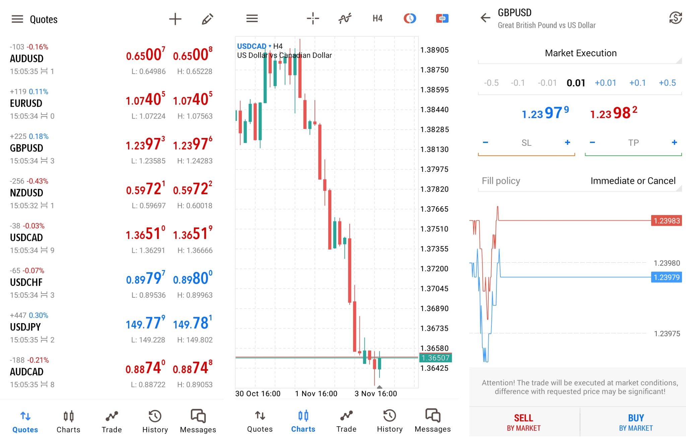This screenshot has width=686, height=437.
Task: Open the quotes edit pencil icon
Action: point(207,19)
